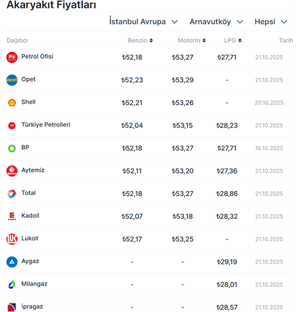Viewport: 296px width, 312px height.
Task: Click the Türkiye Petrolleri logo icon
Action: tap(12, 125)
